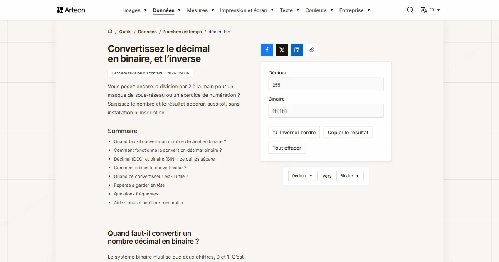The image size is (499, 262).
Task: Share on X
Action: point(282,50)
